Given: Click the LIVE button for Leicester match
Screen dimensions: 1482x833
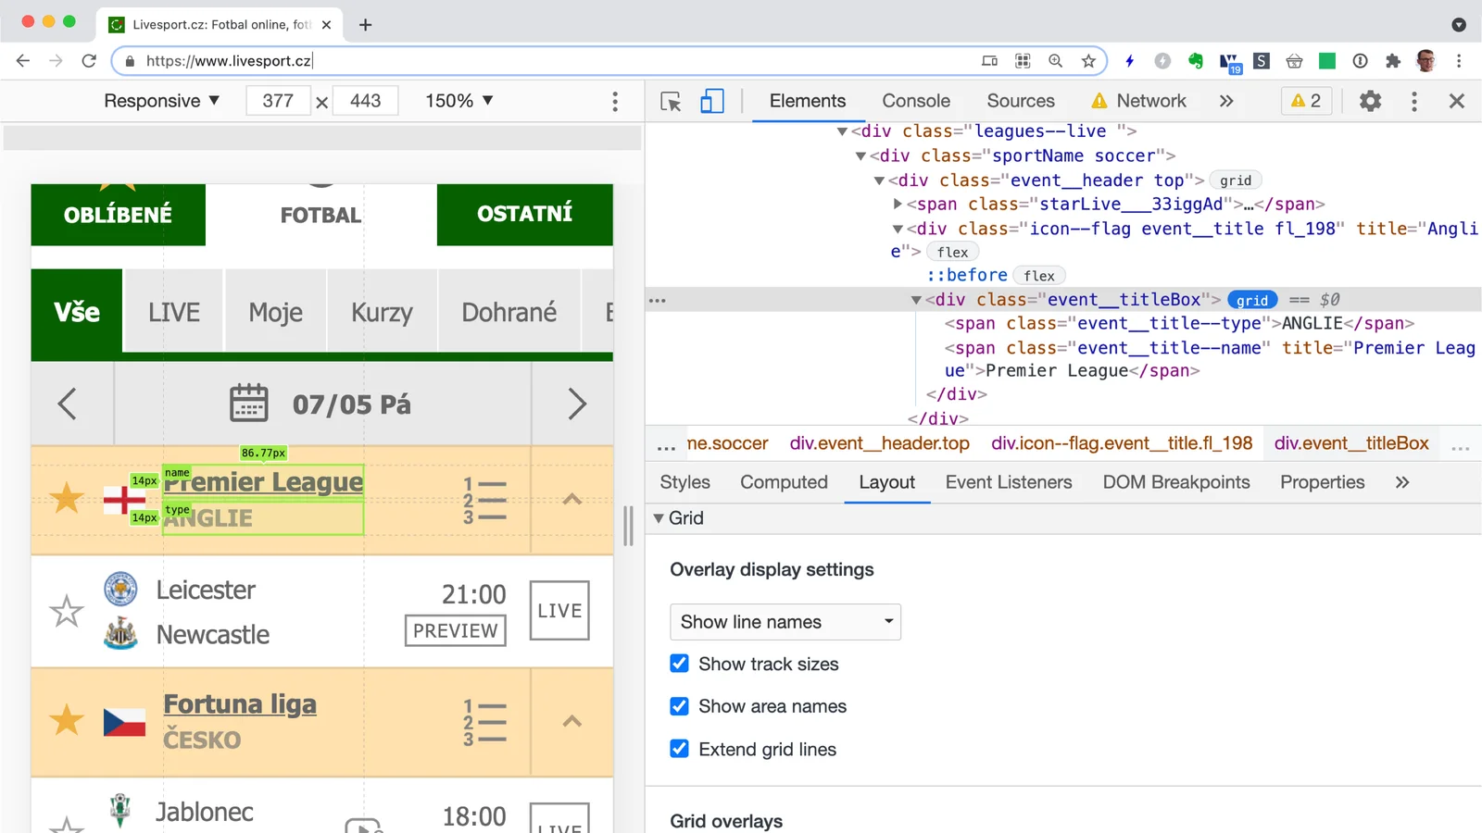Looking at the screenshot, I should [x=559, y=610].
